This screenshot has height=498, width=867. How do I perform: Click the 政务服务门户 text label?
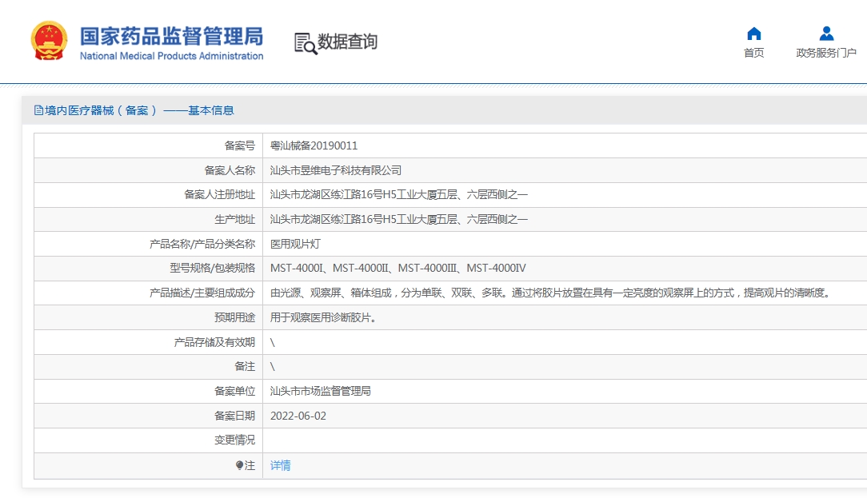[826, 53]
